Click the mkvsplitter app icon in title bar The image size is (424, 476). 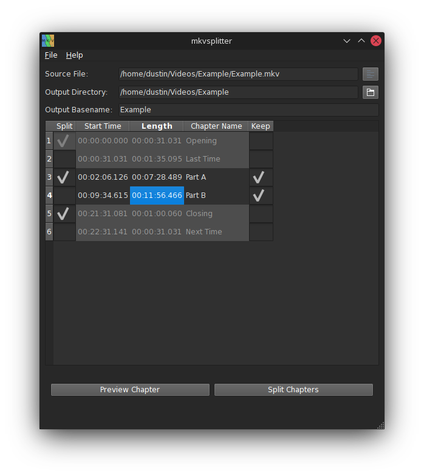click(x=48, y=41)
